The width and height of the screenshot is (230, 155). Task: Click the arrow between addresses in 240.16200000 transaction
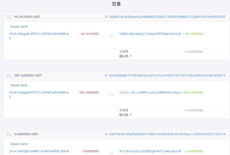point(111,94)
